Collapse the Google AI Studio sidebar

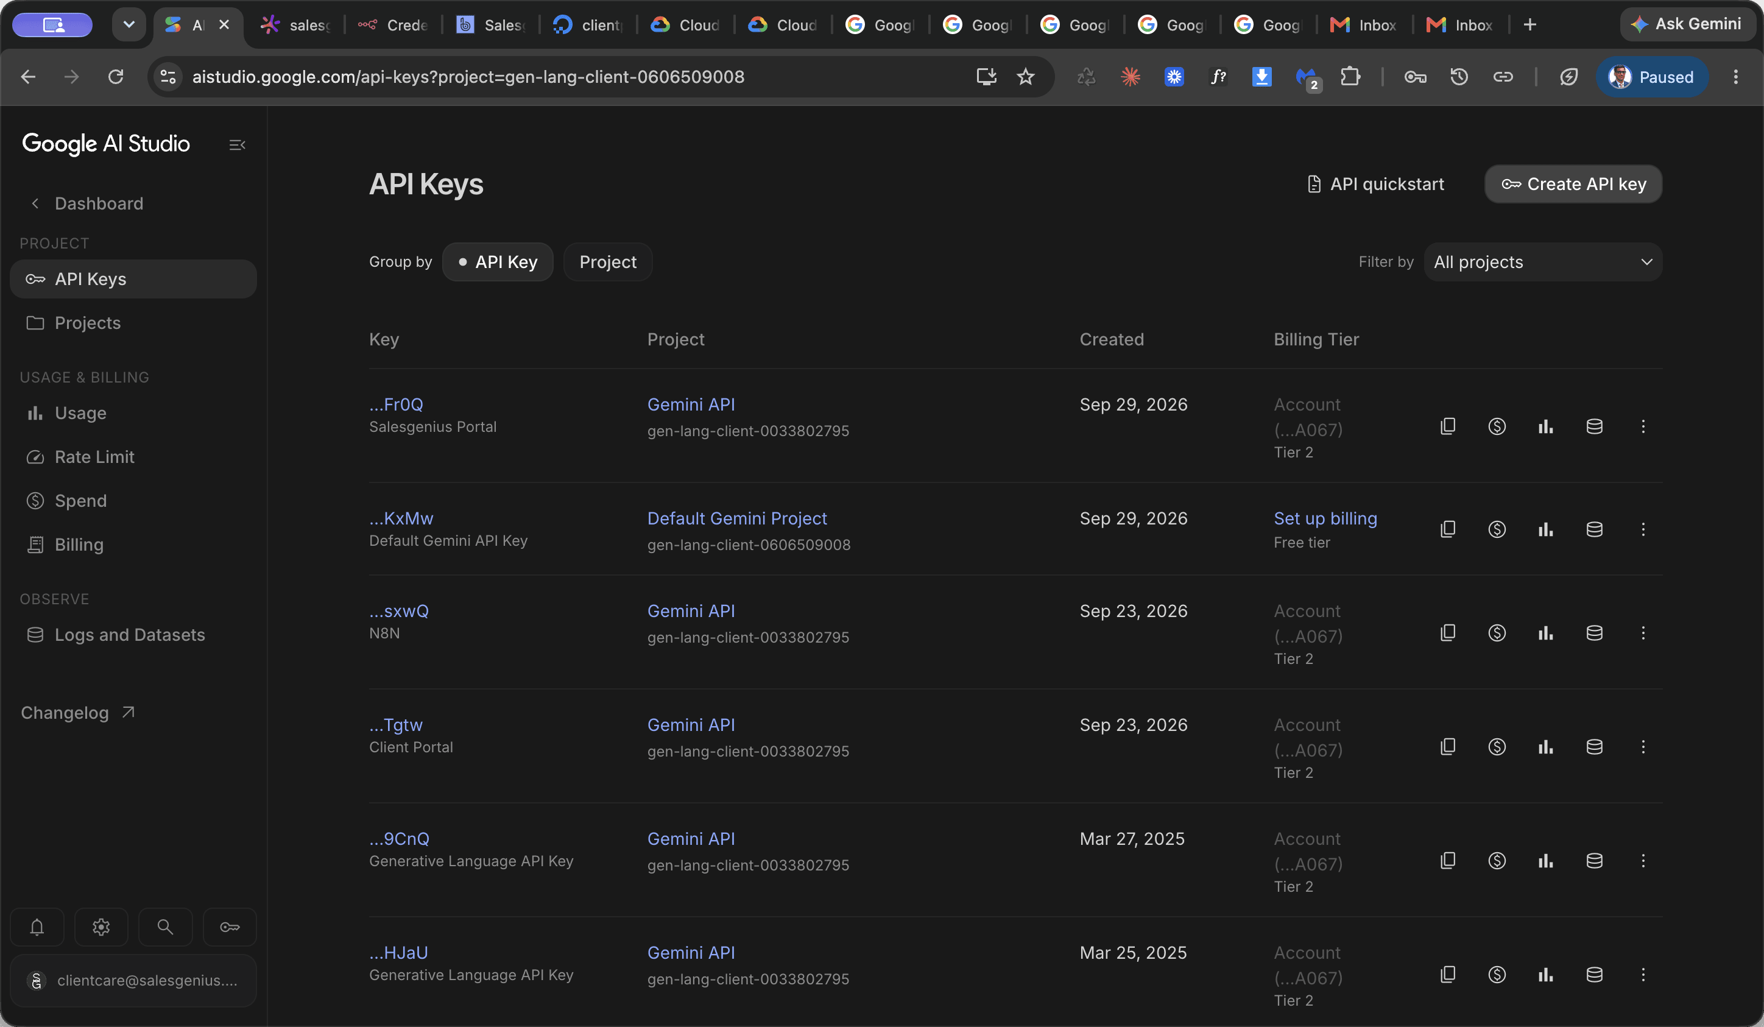pyautogui.click(x=238, y=145)
